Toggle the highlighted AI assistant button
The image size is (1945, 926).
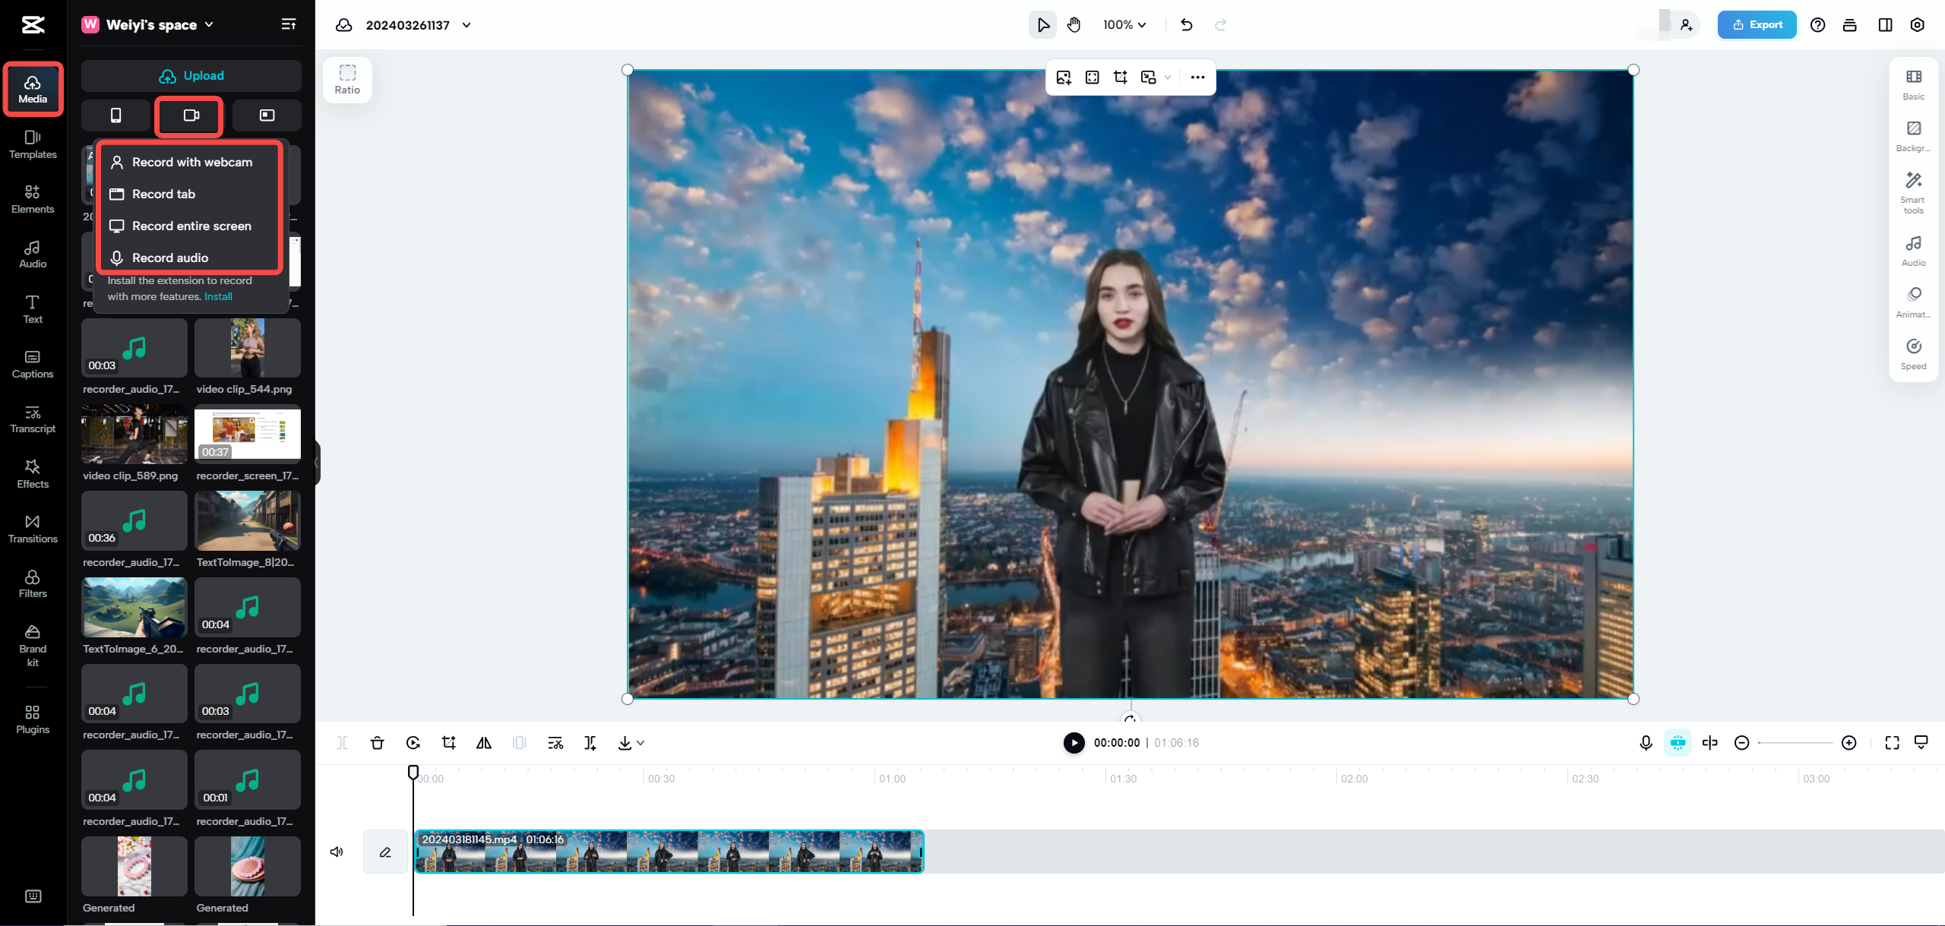(1678, 743)
